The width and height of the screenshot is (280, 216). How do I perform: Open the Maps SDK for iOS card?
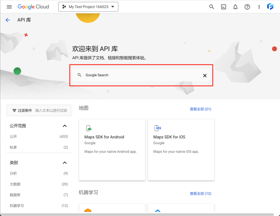pos(181,150)
